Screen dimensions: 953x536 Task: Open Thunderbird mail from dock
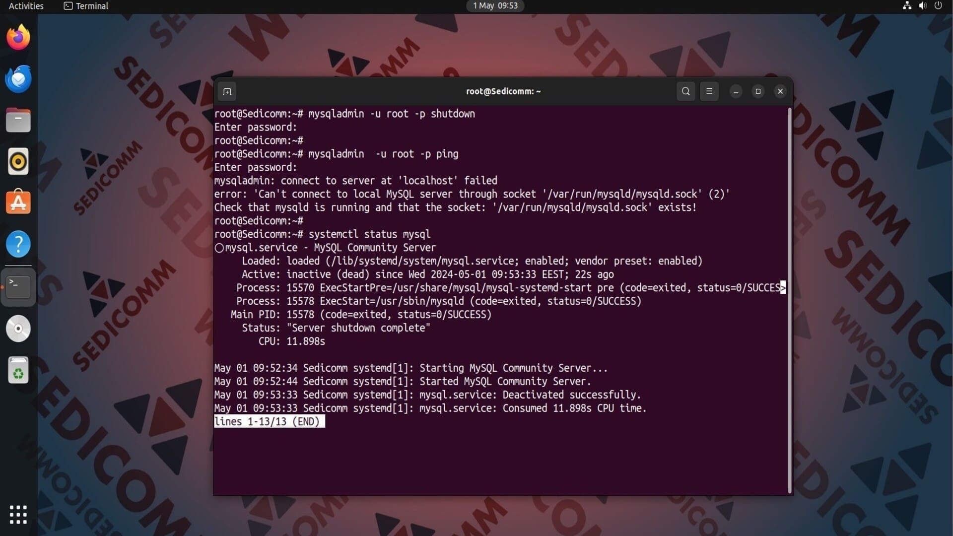(x=18, y=79)
